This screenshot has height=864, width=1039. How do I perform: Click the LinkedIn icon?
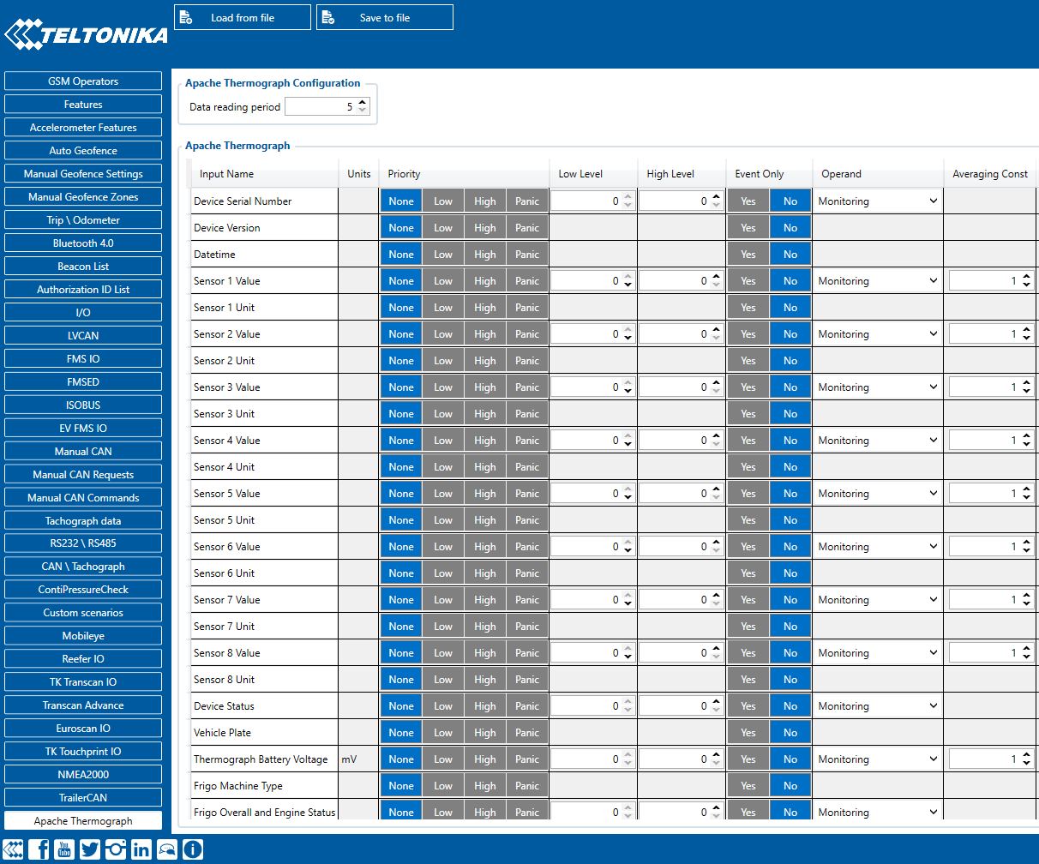[x=141, y=849]
